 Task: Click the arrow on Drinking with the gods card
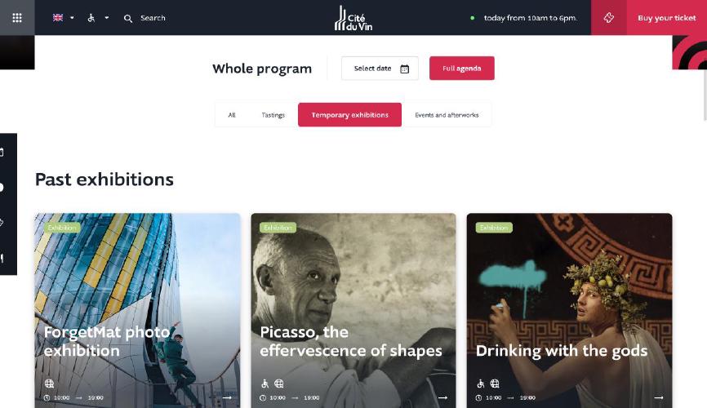659,397
